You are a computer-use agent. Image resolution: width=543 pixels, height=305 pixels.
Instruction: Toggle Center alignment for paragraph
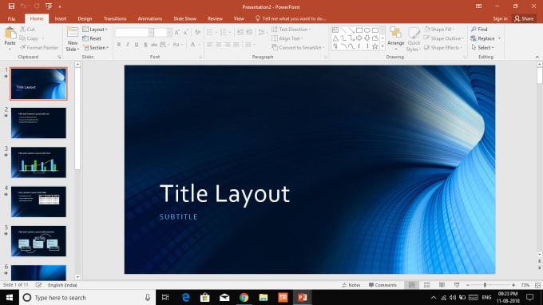(219, 45)
